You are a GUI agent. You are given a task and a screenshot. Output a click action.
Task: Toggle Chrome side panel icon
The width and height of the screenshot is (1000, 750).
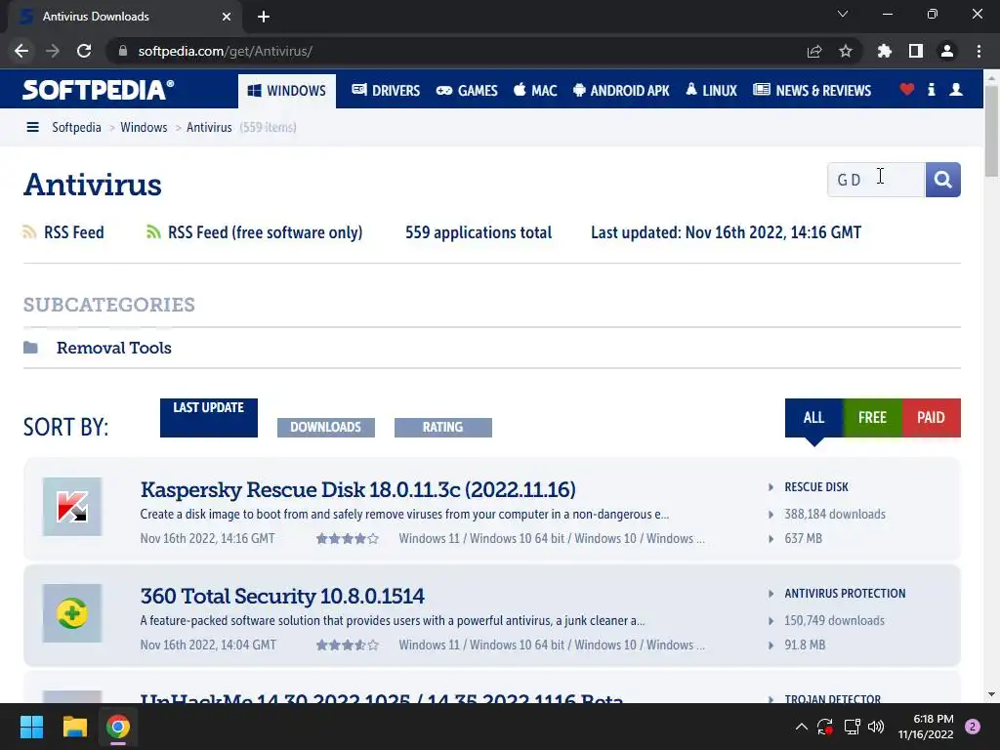click(x=916, y=51)
